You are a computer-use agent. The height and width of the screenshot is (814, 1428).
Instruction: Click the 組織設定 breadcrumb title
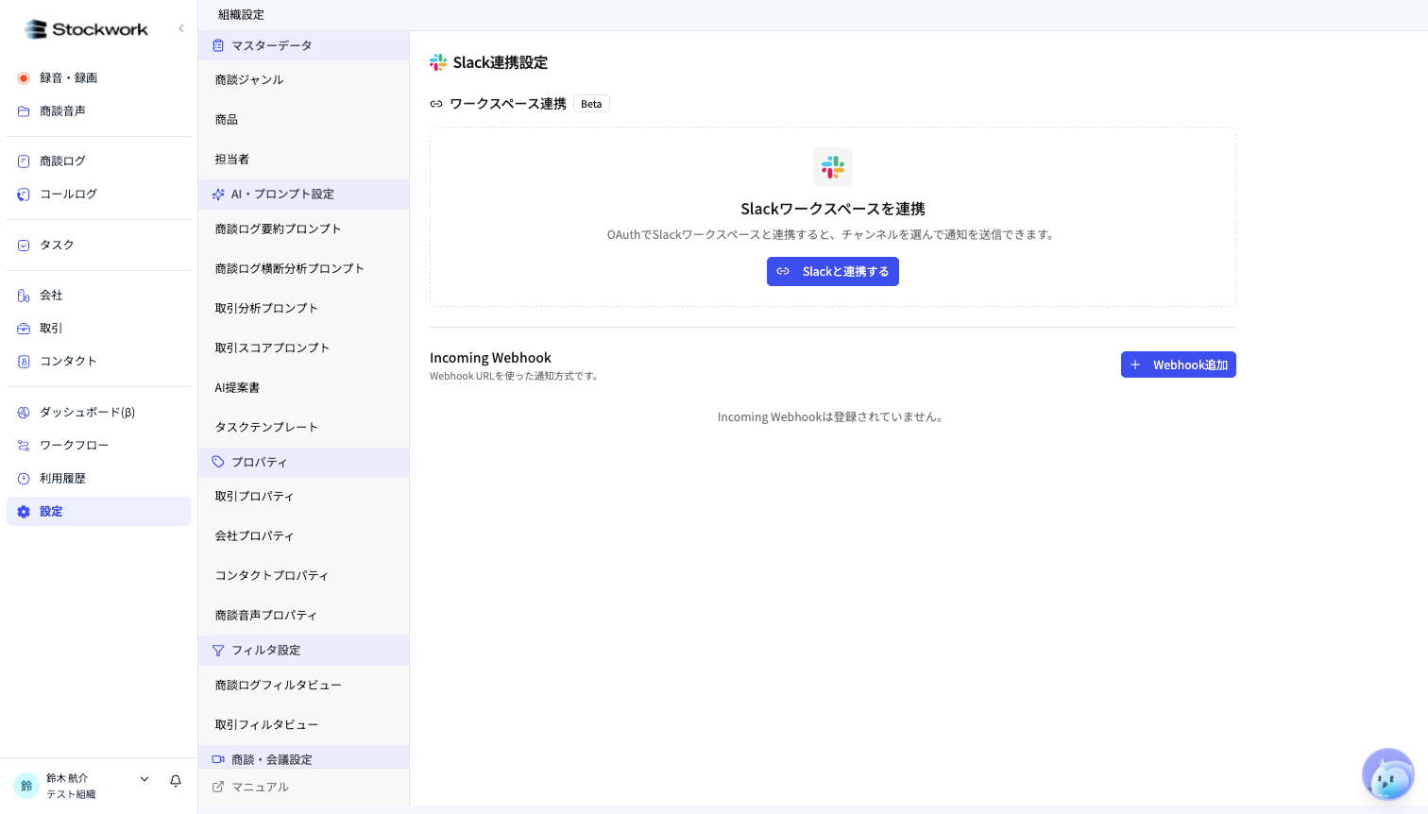241,15
